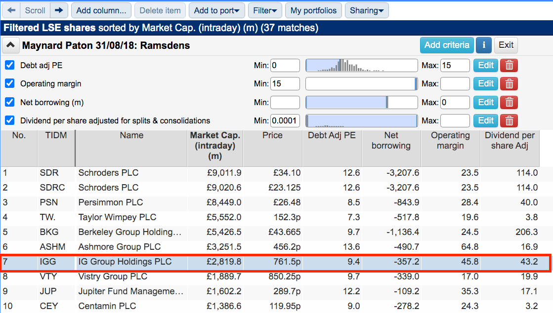
Task: Delete the Net borrowing criterion
Action: tap(509, 103)
